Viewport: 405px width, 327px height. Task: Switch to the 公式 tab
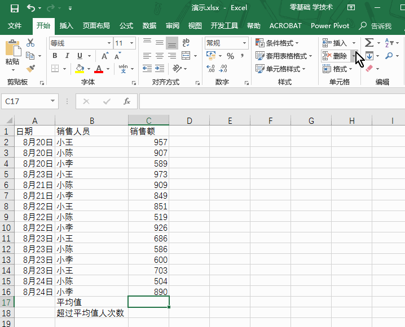coord(126,26)
